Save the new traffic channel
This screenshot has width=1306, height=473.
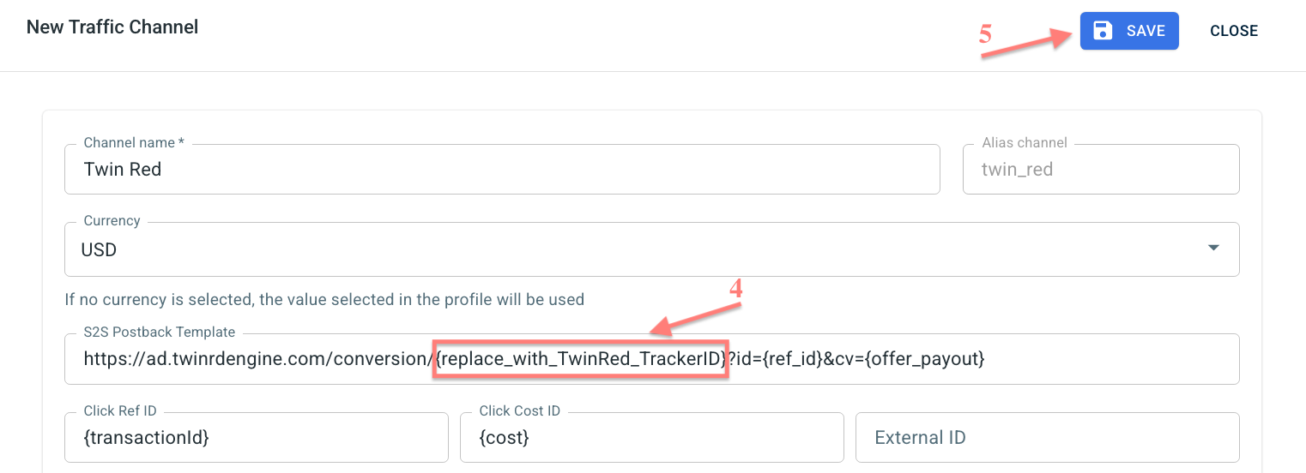click(1129, 31)
